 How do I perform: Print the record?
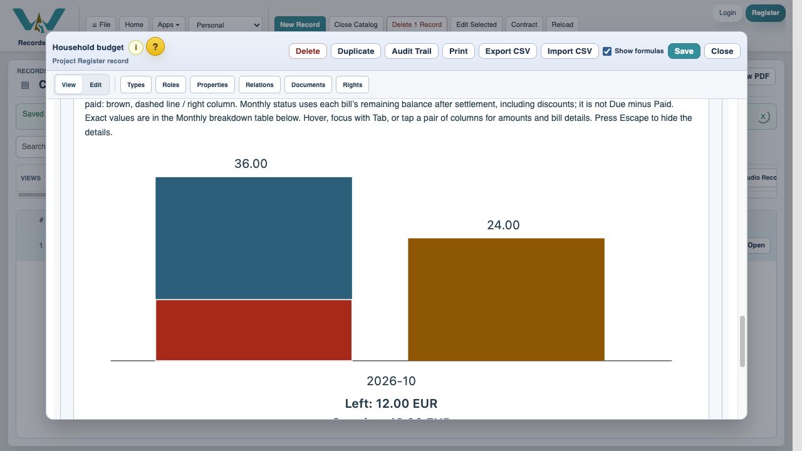[x=459, y=51]
